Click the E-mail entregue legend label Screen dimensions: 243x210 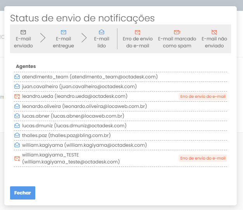pyautogui.click(x=64, y=42)
